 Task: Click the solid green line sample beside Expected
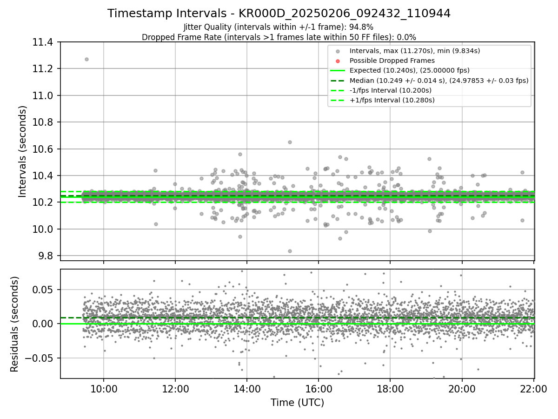[338, 71]
